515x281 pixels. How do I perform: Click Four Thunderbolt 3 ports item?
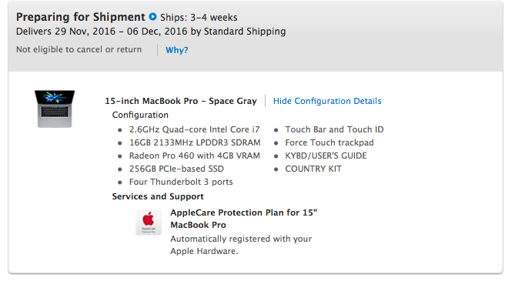(181, 182)
